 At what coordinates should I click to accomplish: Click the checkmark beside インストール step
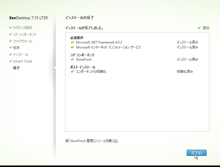tap(10, 54)
